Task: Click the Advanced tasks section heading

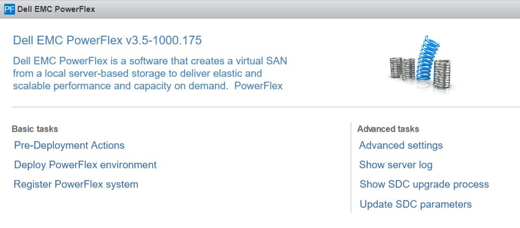Action: (388, 129)
